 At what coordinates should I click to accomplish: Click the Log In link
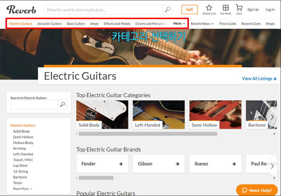coord(270,10)
